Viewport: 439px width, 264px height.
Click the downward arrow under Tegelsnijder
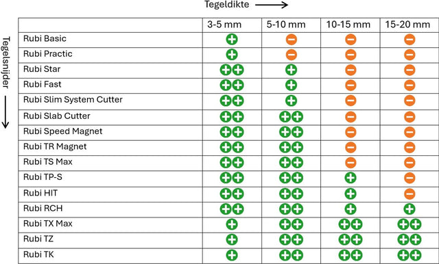point(5,112)
